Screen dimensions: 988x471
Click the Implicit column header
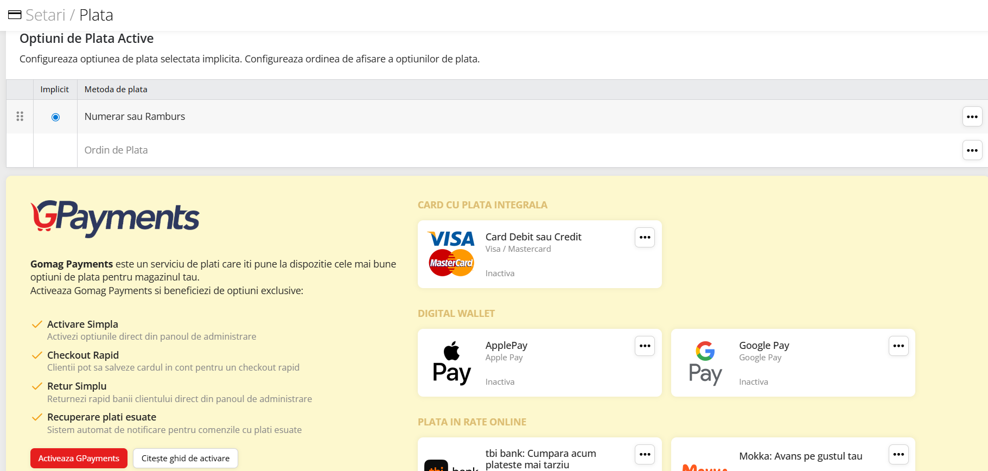[x=55, y=90]
